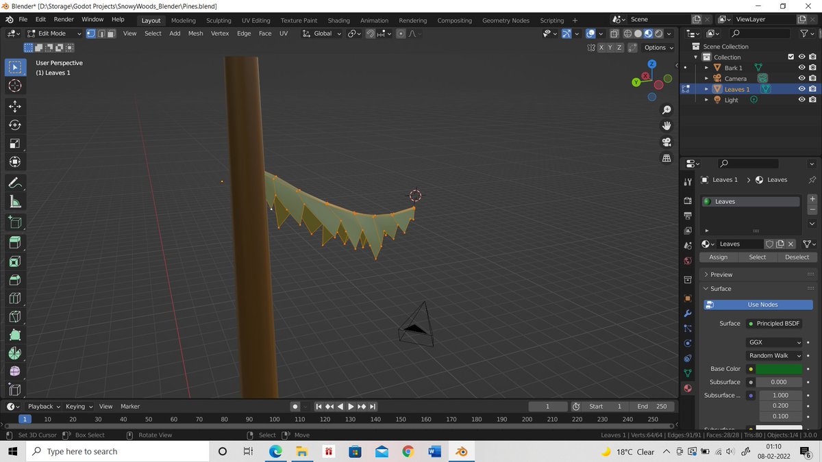Select the Spin tool
The height and width of the screenshot is (462, 822).
[x=15, y=353]
